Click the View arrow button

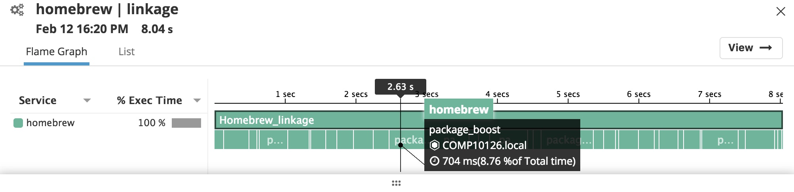[751, 48]
